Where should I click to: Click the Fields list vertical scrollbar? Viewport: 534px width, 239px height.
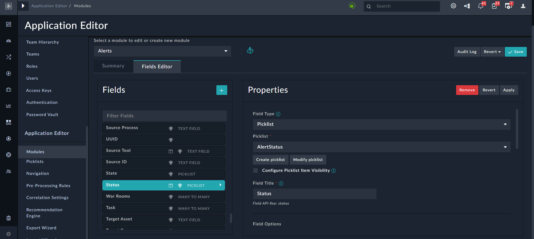point(231,218)
